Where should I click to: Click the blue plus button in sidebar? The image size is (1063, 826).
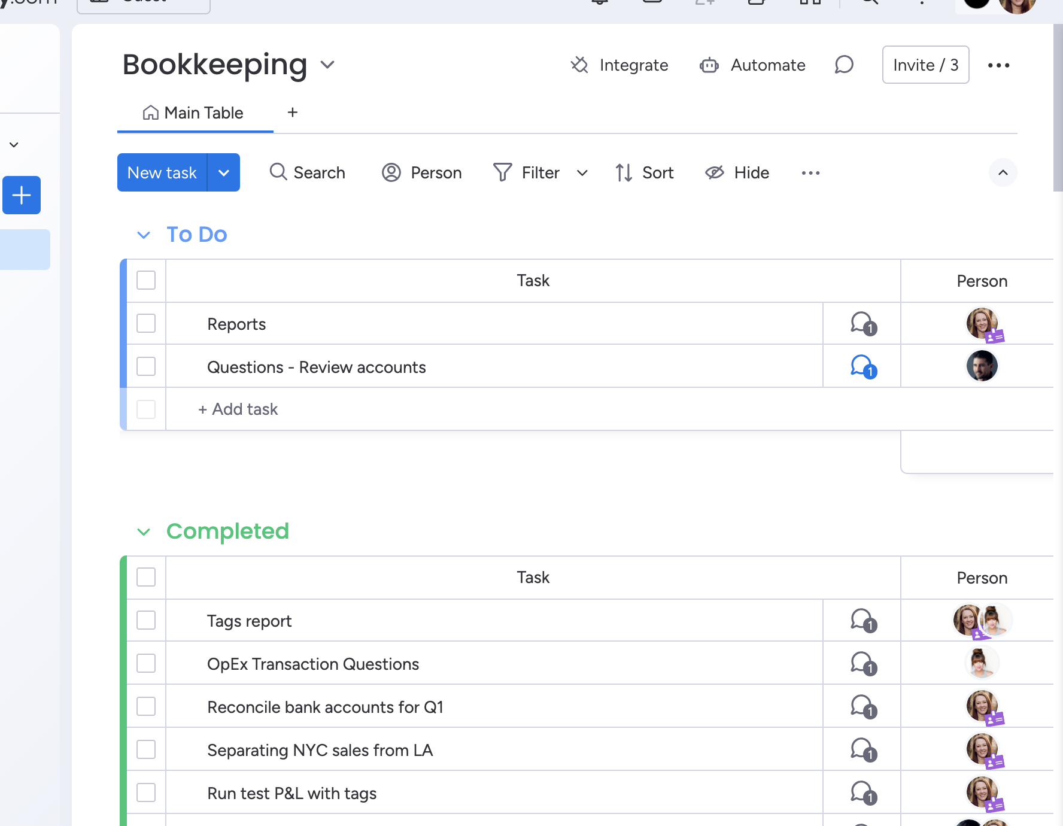pyautogui.click(x=22, y=195)
